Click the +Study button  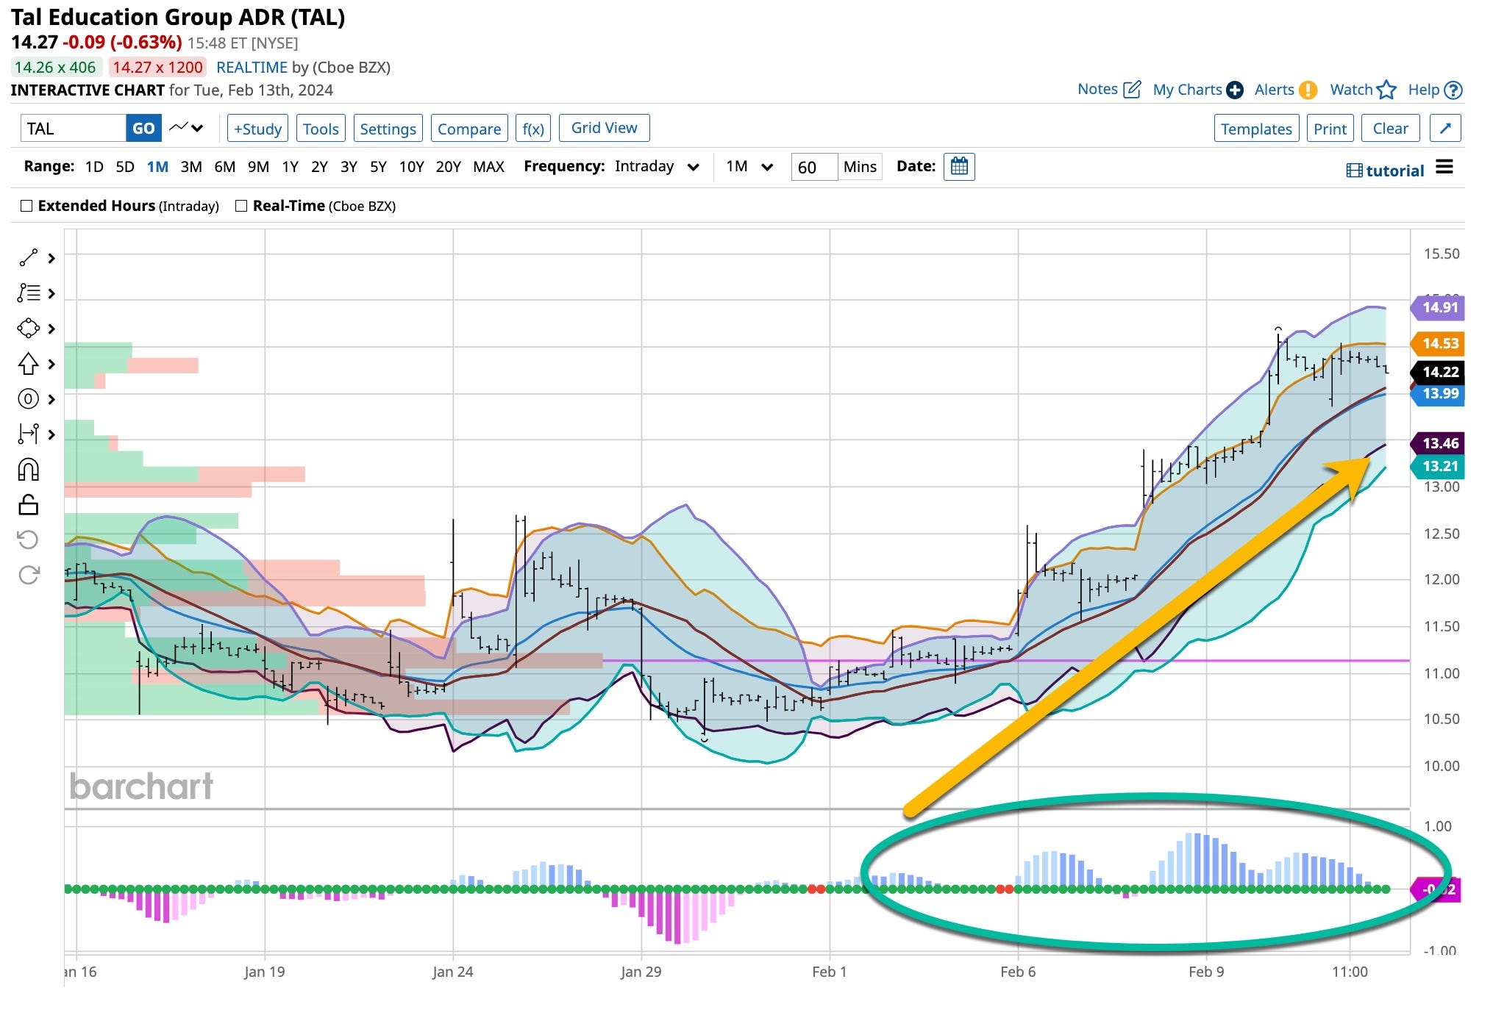pyautogui.click(x=257, y=129)
